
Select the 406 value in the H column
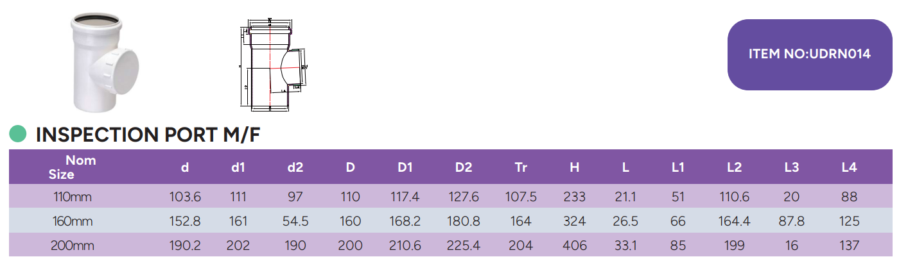tap(574, 245)
